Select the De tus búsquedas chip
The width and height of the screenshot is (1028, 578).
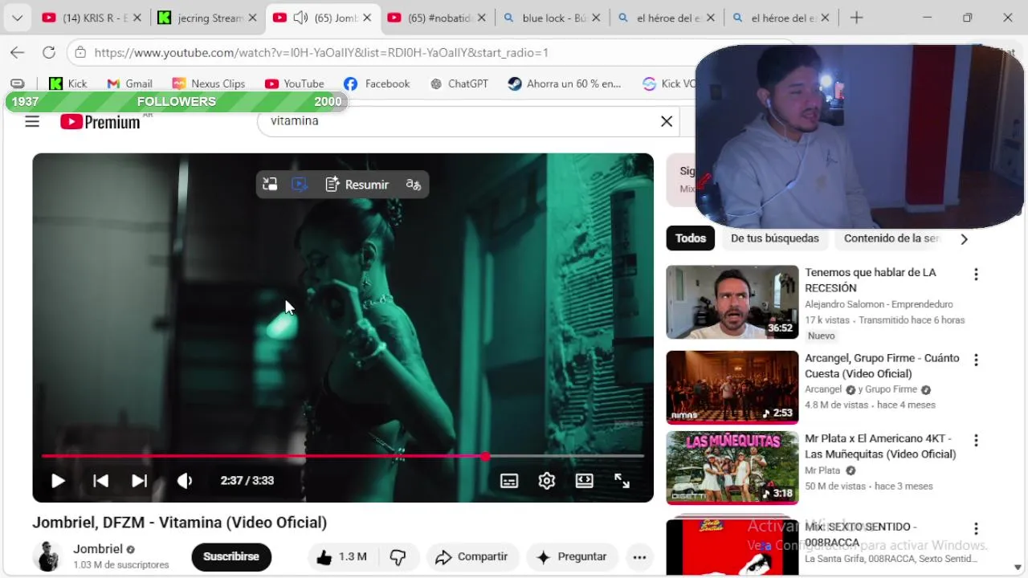[x=775, y=238]
